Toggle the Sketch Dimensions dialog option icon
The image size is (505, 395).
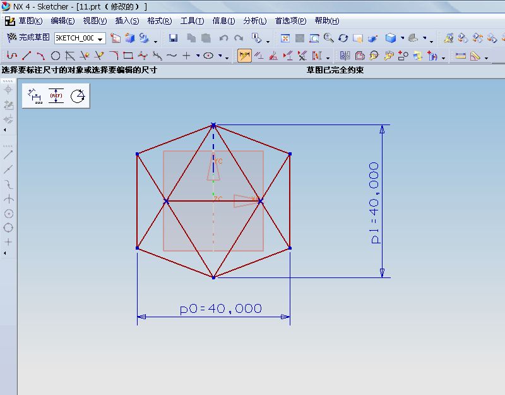[35, 96]
